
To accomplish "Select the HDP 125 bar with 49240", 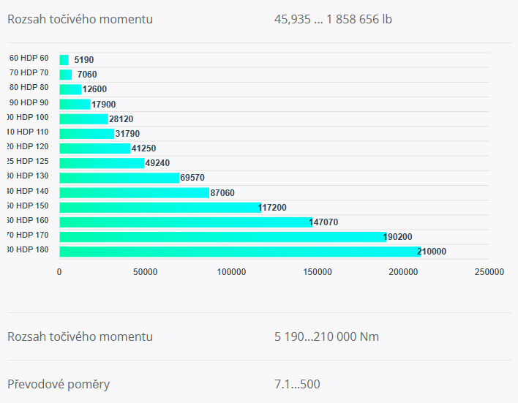I will (102, 163).
